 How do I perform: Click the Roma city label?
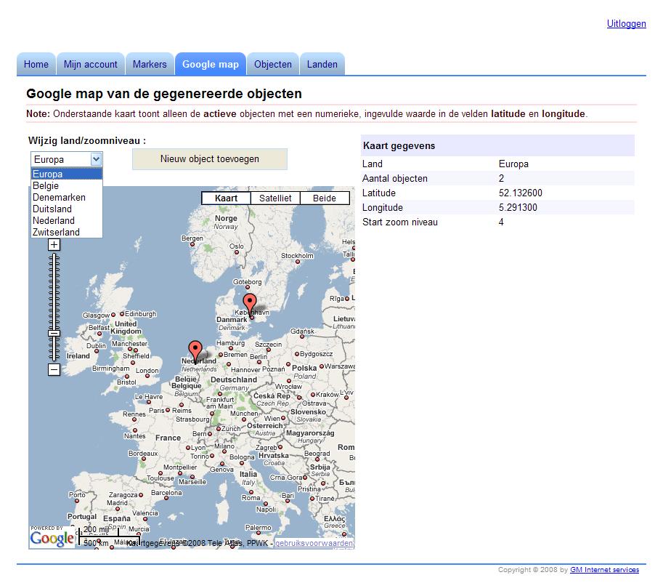tap(251, 498)
